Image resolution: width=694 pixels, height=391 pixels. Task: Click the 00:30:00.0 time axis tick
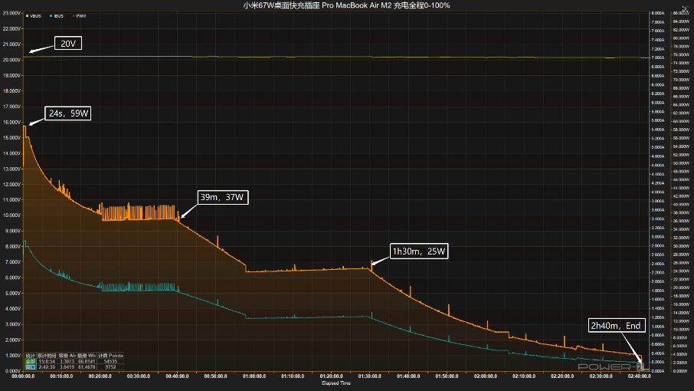point(139,376)
